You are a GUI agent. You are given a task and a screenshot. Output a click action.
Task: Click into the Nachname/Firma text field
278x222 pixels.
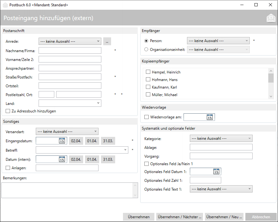(x=70, y=51)
